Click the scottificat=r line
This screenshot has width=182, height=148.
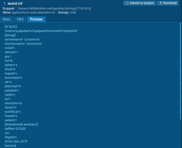[13, 111]
